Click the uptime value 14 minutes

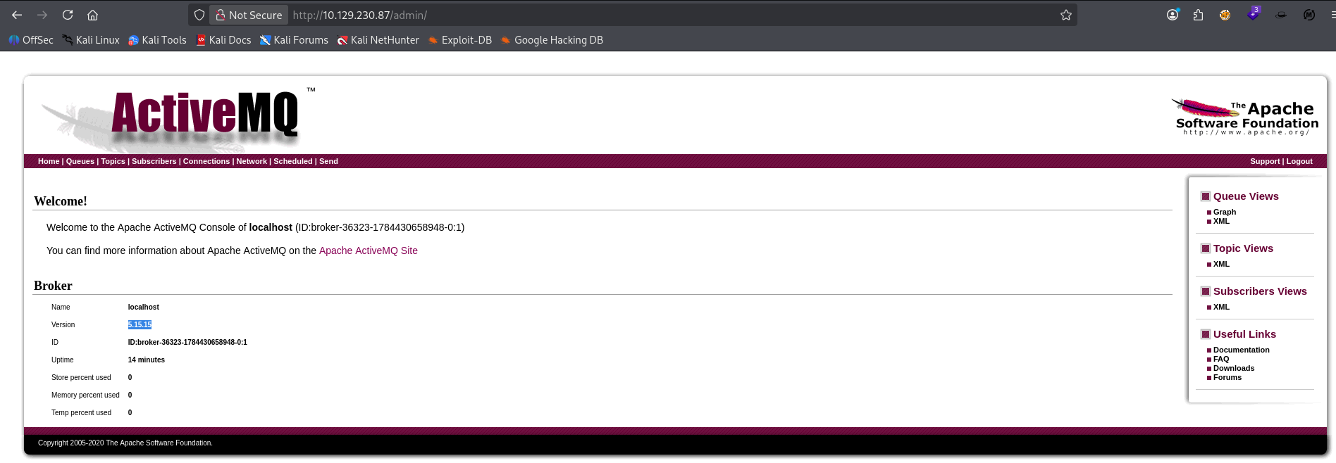coord(147,360)
